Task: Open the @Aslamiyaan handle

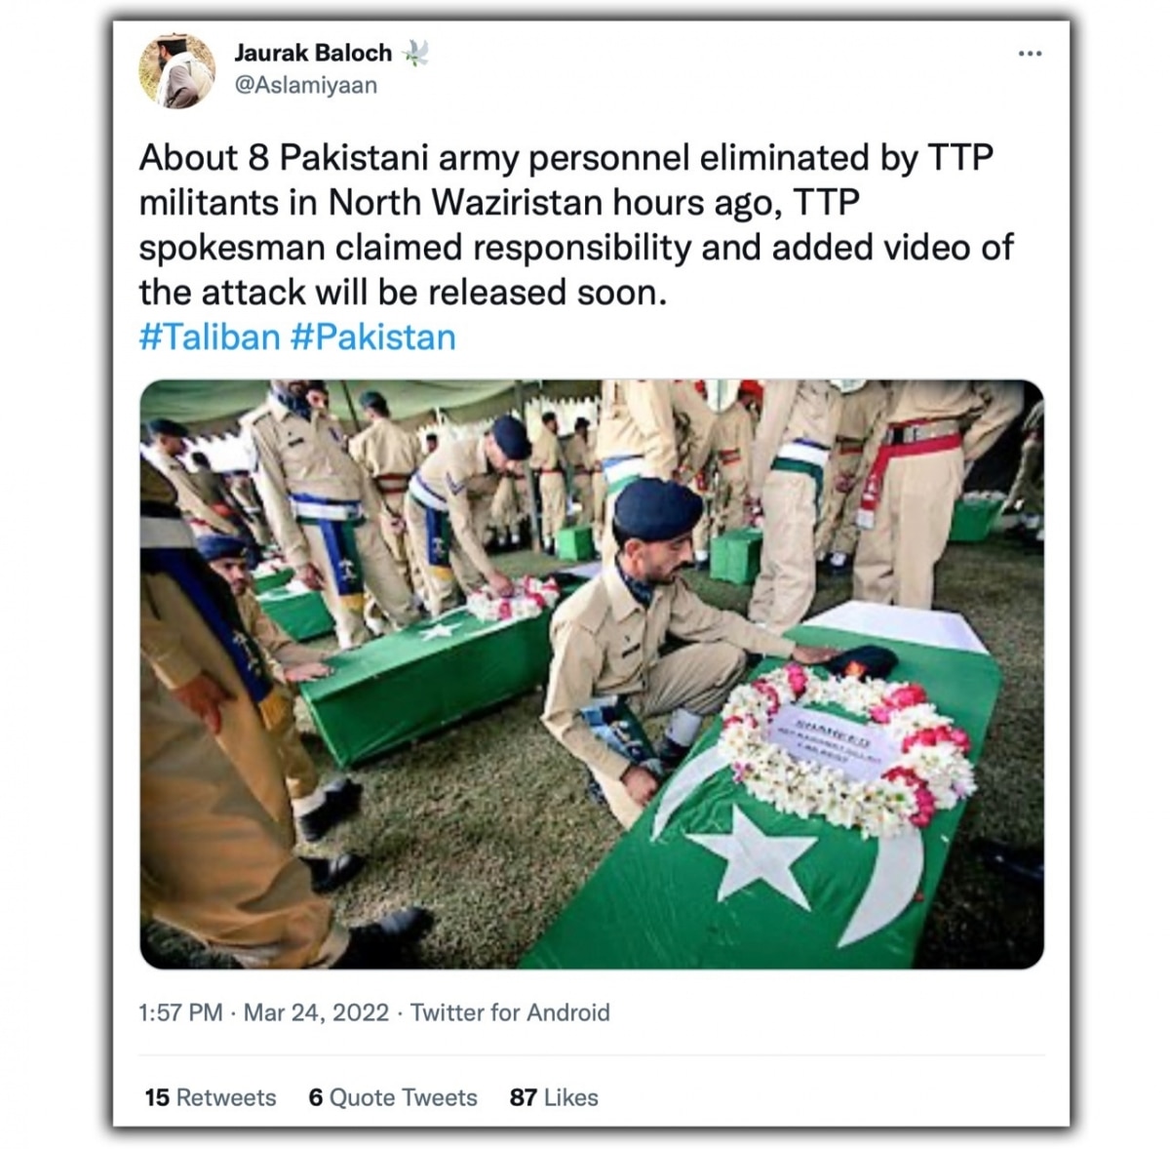Action: pyautogui.click(x=305, y=86)
